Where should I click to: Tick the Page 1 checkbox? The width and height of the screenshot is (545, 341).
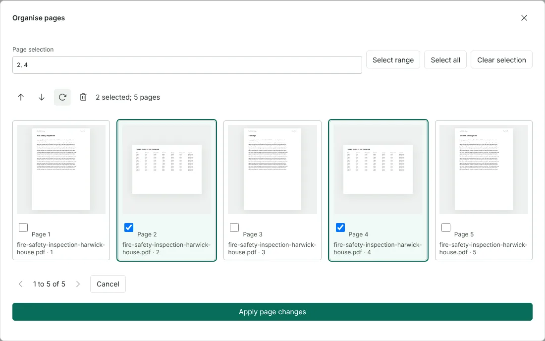pyautogui.click(x=23, y=227)
